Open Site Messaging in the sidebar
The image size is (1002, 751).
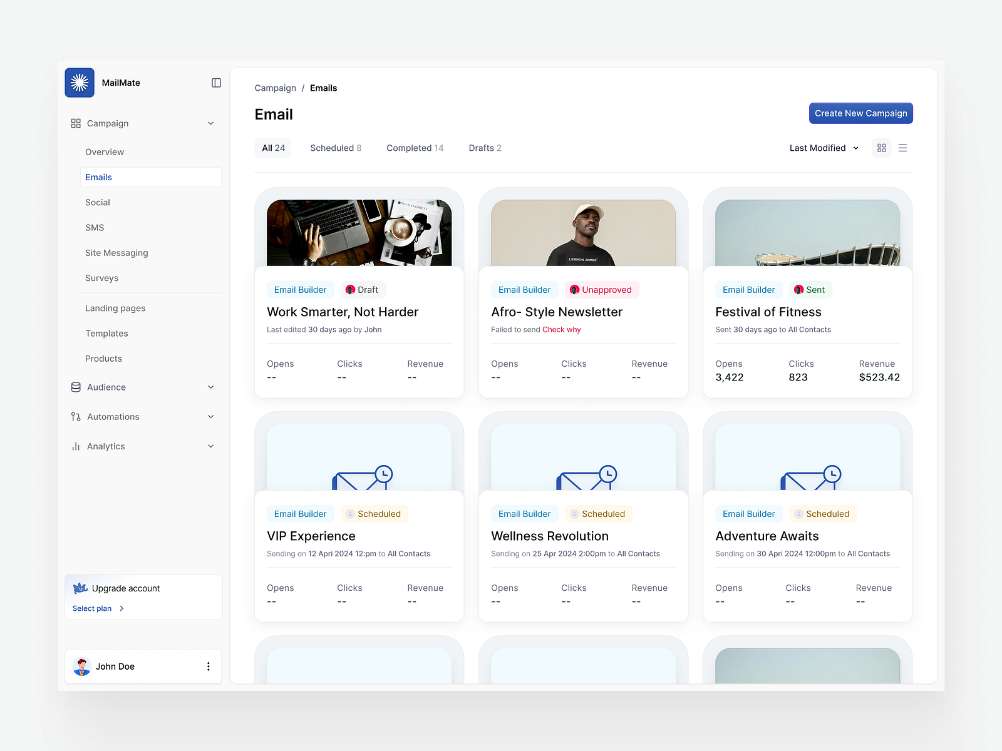(116, 253)
